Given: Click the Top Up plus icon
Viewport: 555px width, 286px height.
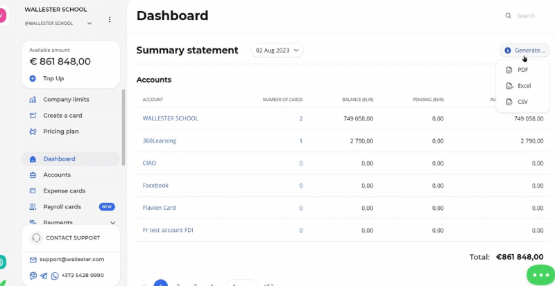Looking at the screenshot, I should [33, 79].
